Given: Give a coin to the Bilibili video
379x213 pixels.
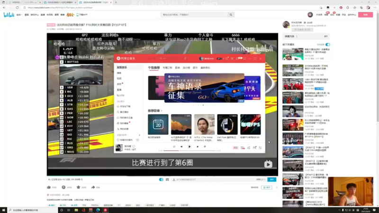Looking at the screenshot, I should pos(63,187).
